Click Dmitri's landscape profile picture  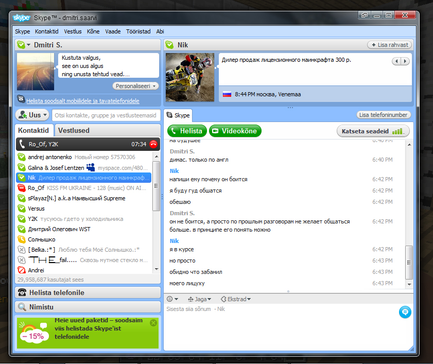(x=36, y=72)
